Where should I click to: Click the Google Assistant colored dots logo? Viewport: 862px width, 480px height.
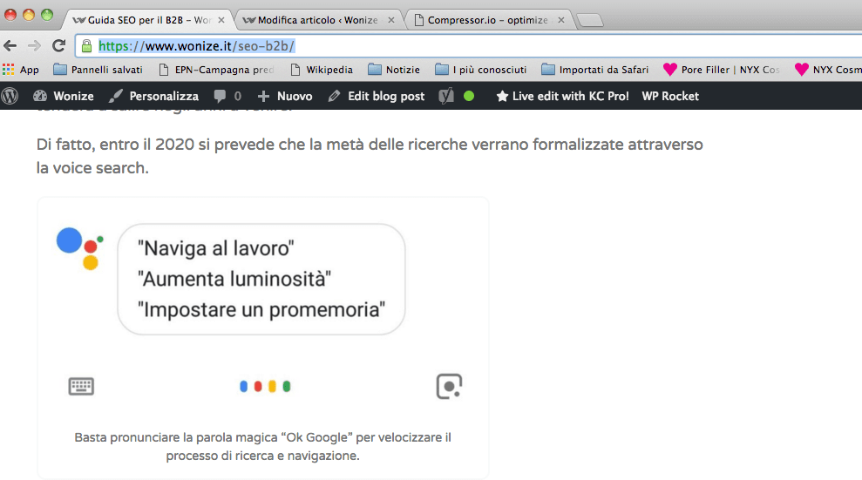coord(80,248)
